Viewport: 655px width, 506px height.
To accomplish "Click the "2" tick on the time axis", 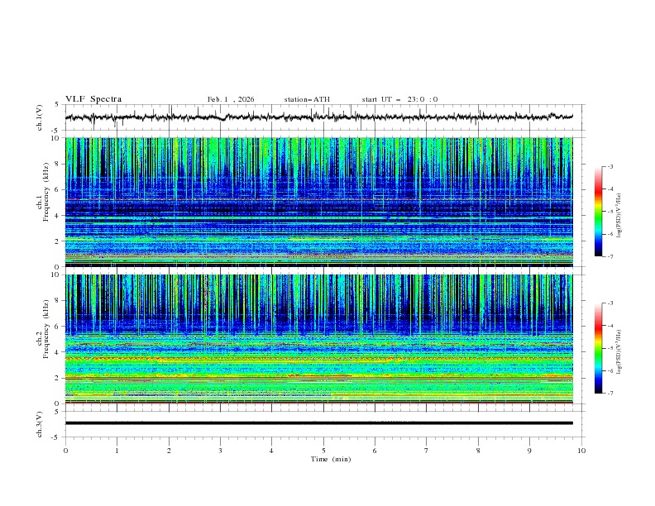I will coord(169,451).
